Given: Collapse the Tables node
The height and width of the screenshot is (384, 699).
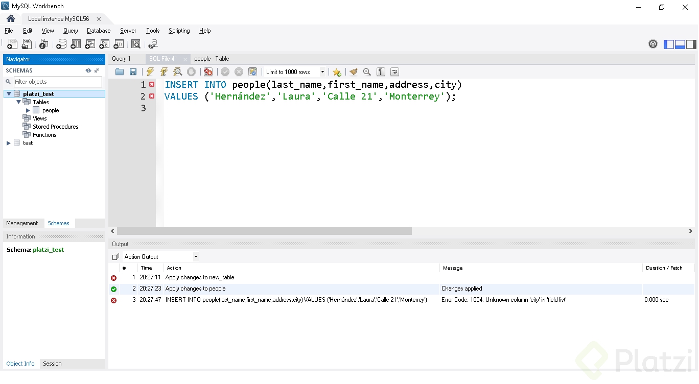Looking at the screenshot, I should pos(18,102).
